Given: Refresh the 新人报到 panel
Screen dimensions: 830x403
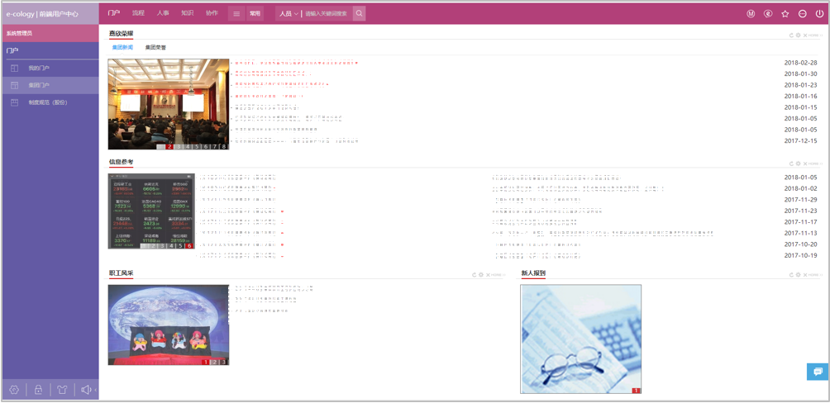Looking at the screenshot, I should click(791, 275).
